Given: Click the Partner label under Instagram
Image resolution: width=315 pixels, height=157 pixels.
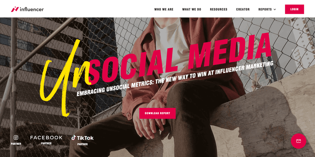Looking at the screenshot, I should point(16,144).
